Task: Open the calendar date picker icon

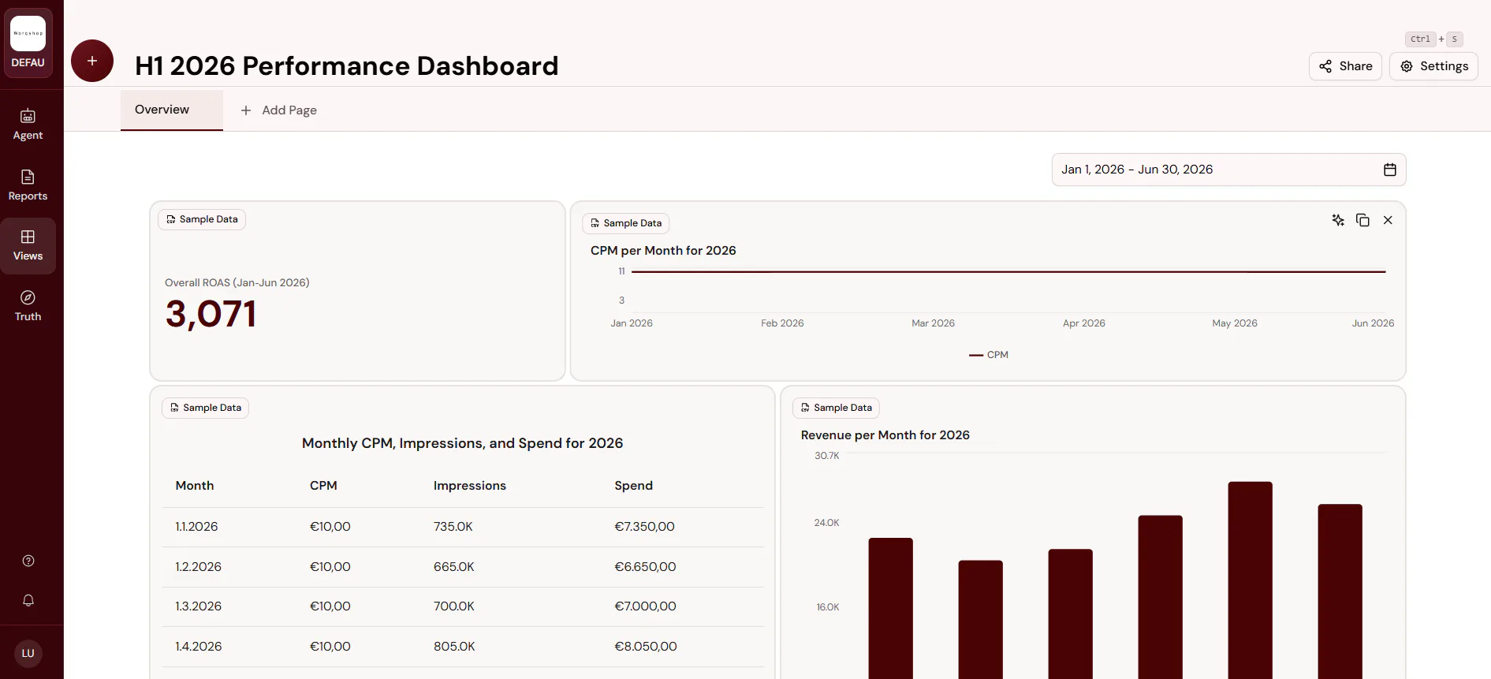Action: tap(1390, 170)
